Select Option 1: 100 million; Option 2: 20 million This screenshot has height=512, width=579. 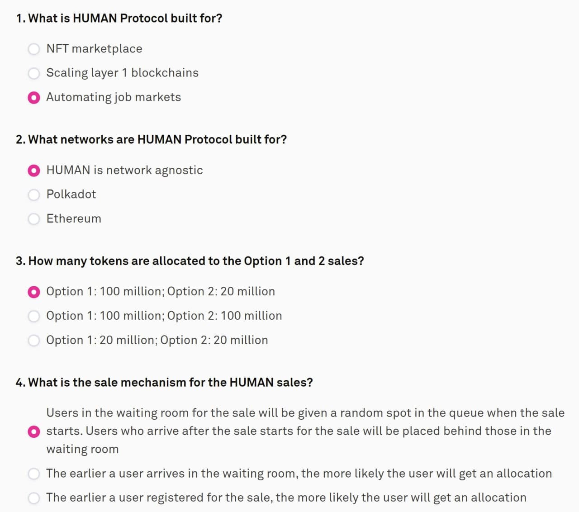34,292
